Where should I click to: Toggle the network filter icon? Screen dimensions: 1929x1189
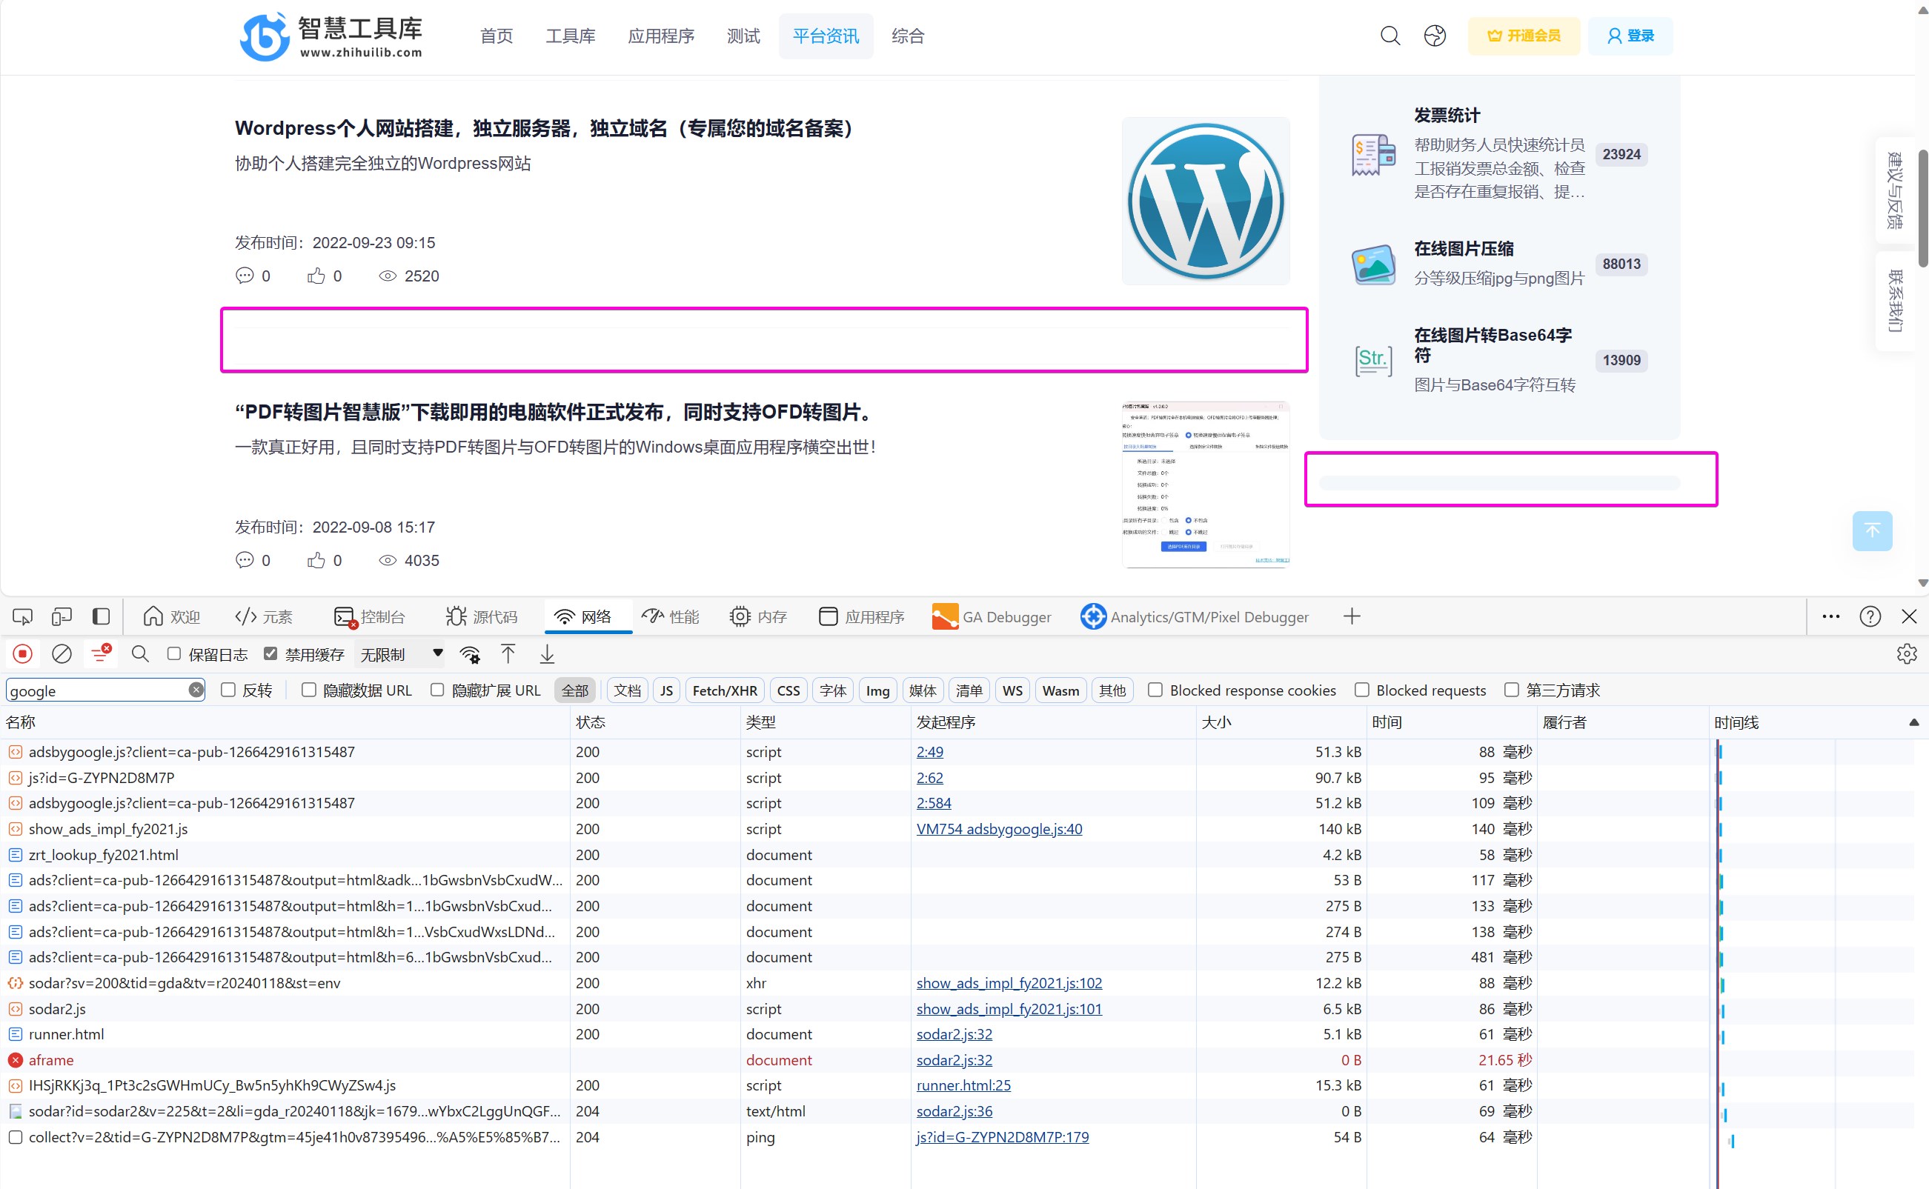click(x=101, y=653)
